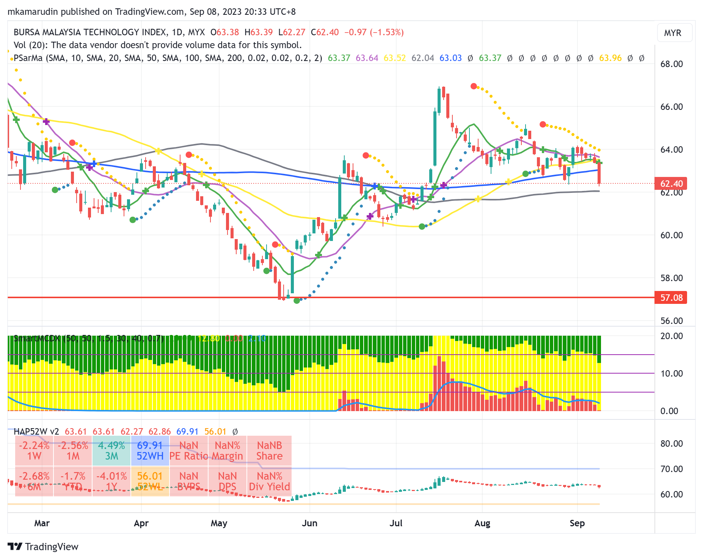The image size is (703, 560).
Task: Click the 64.00 price axis label
Action: pyautogui.click(x=672, y=150)
